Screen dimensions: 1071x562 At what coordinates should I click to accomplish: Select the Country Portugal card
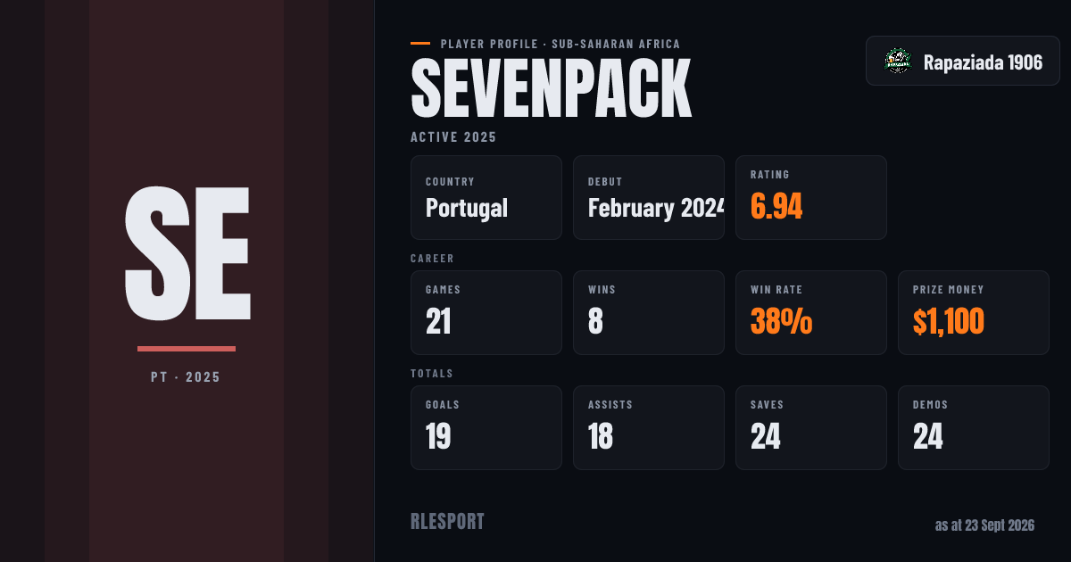(486, 197)
